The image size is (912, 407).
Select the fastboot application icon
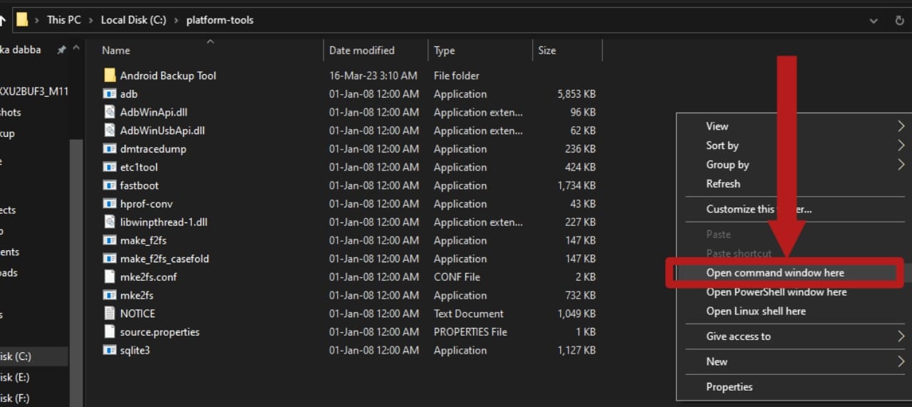point(109,185)
